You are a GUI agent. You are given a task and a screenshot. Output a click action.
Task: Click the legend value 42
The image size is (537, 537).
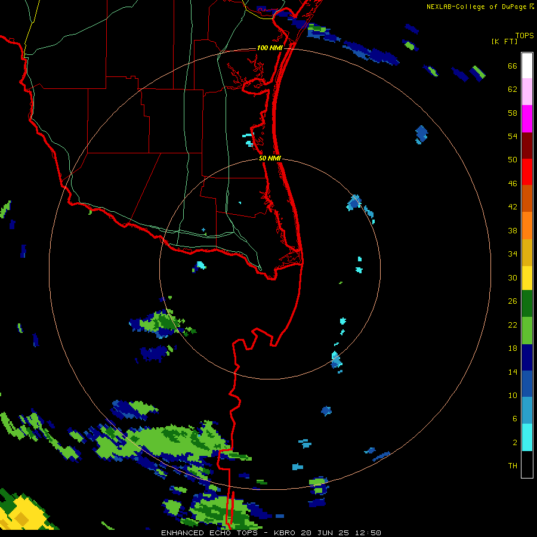click(x=513, y=207)
